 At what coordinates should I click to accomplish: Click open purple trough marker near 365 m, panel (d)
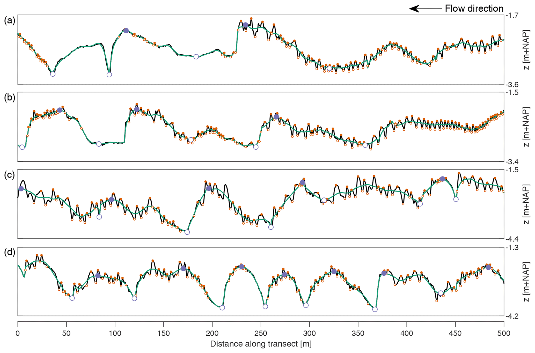click(x=375, y=309)
